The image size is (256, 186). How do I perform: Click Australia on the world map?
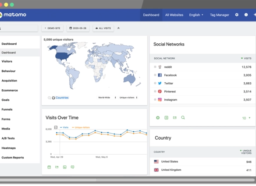point(129,79)
